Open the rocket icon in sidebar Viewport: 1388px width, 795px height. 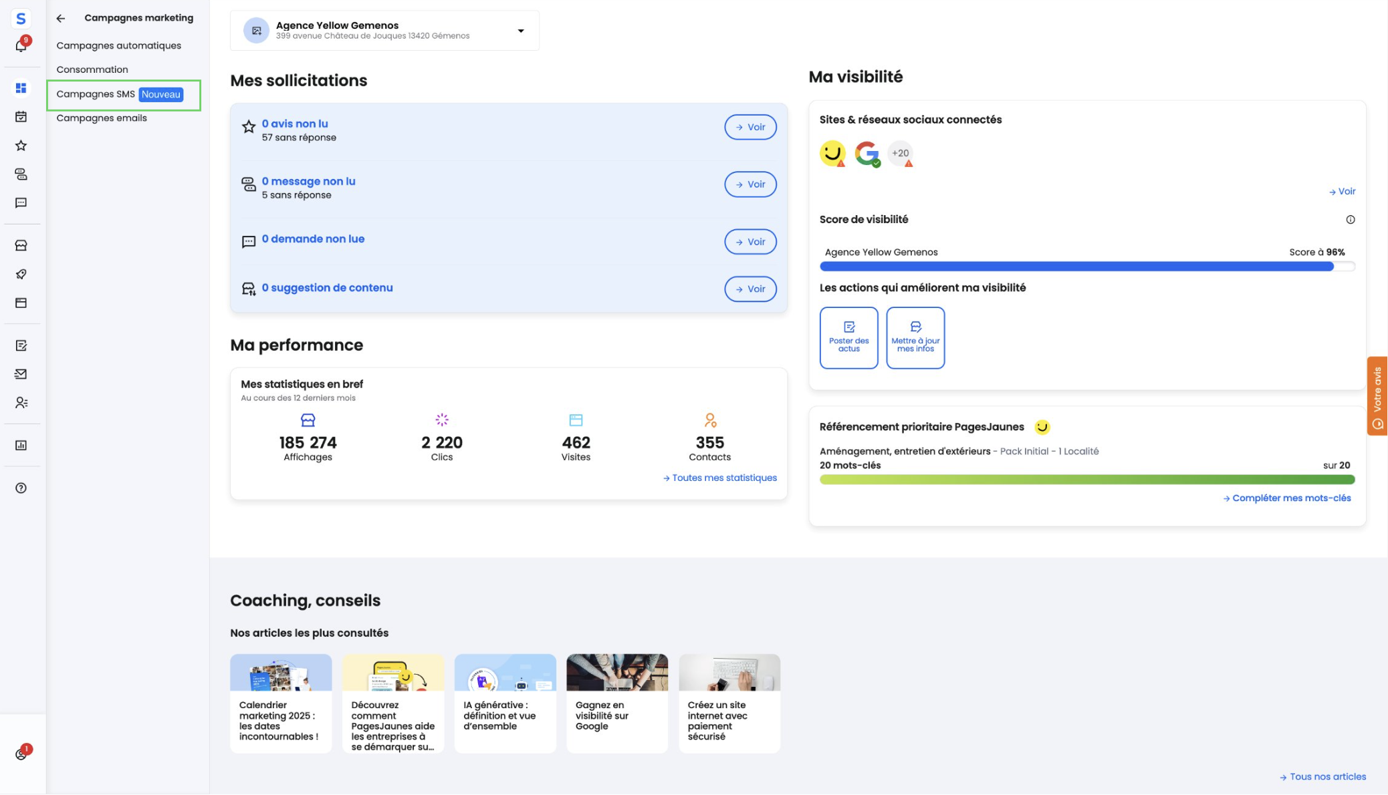tap(21, 275)
